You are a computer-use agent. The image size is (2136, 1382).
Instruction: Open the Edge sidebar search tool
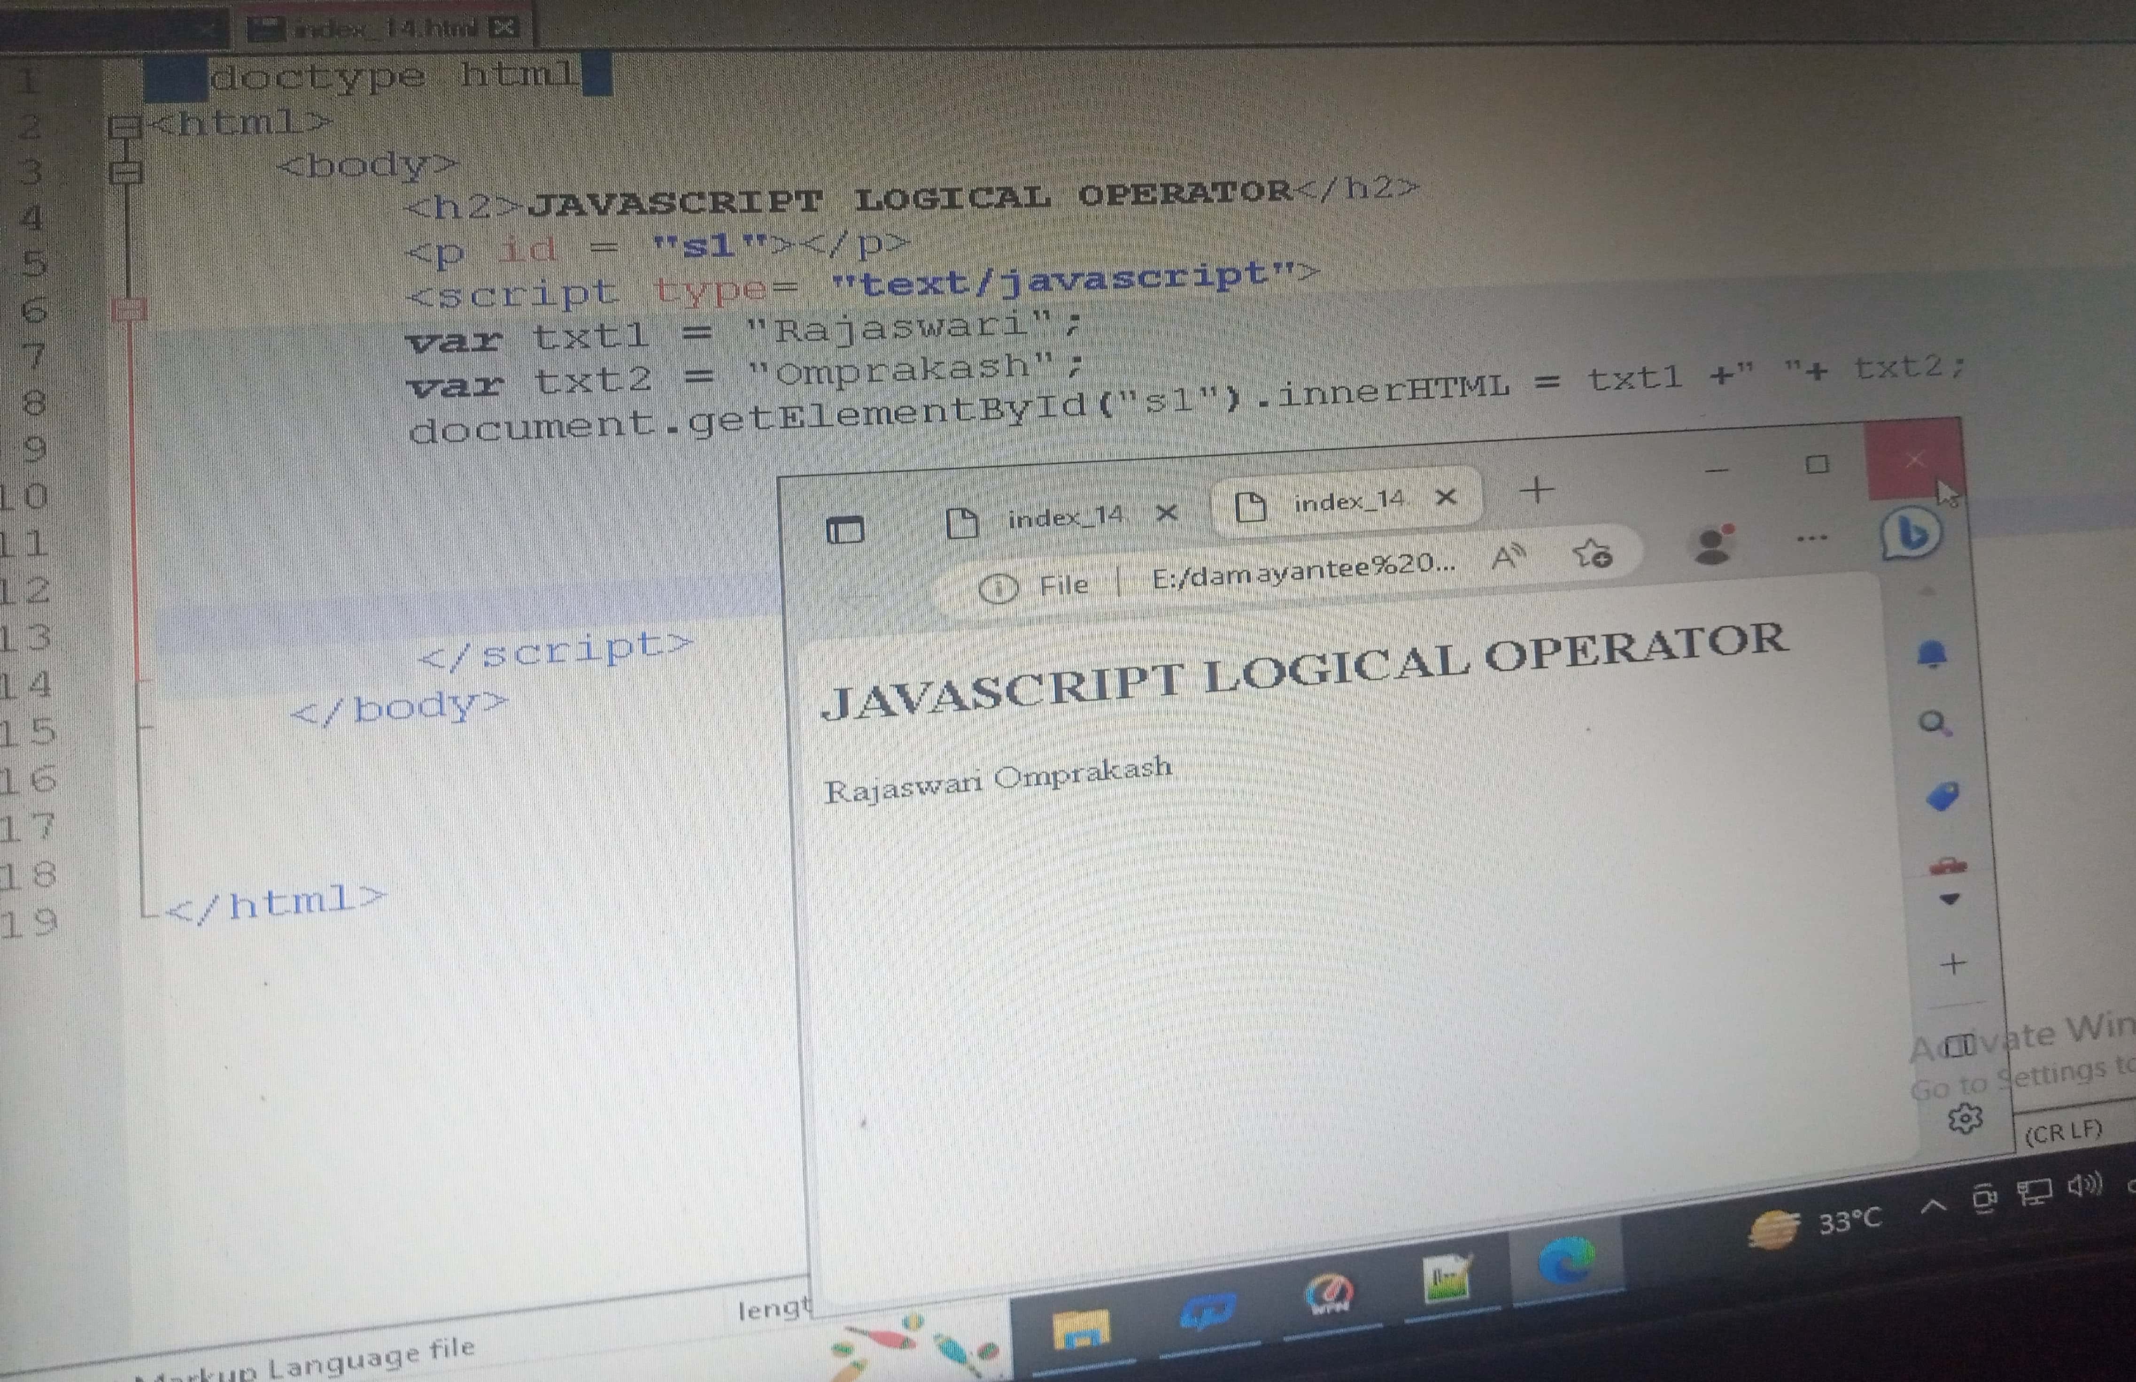1934,723
